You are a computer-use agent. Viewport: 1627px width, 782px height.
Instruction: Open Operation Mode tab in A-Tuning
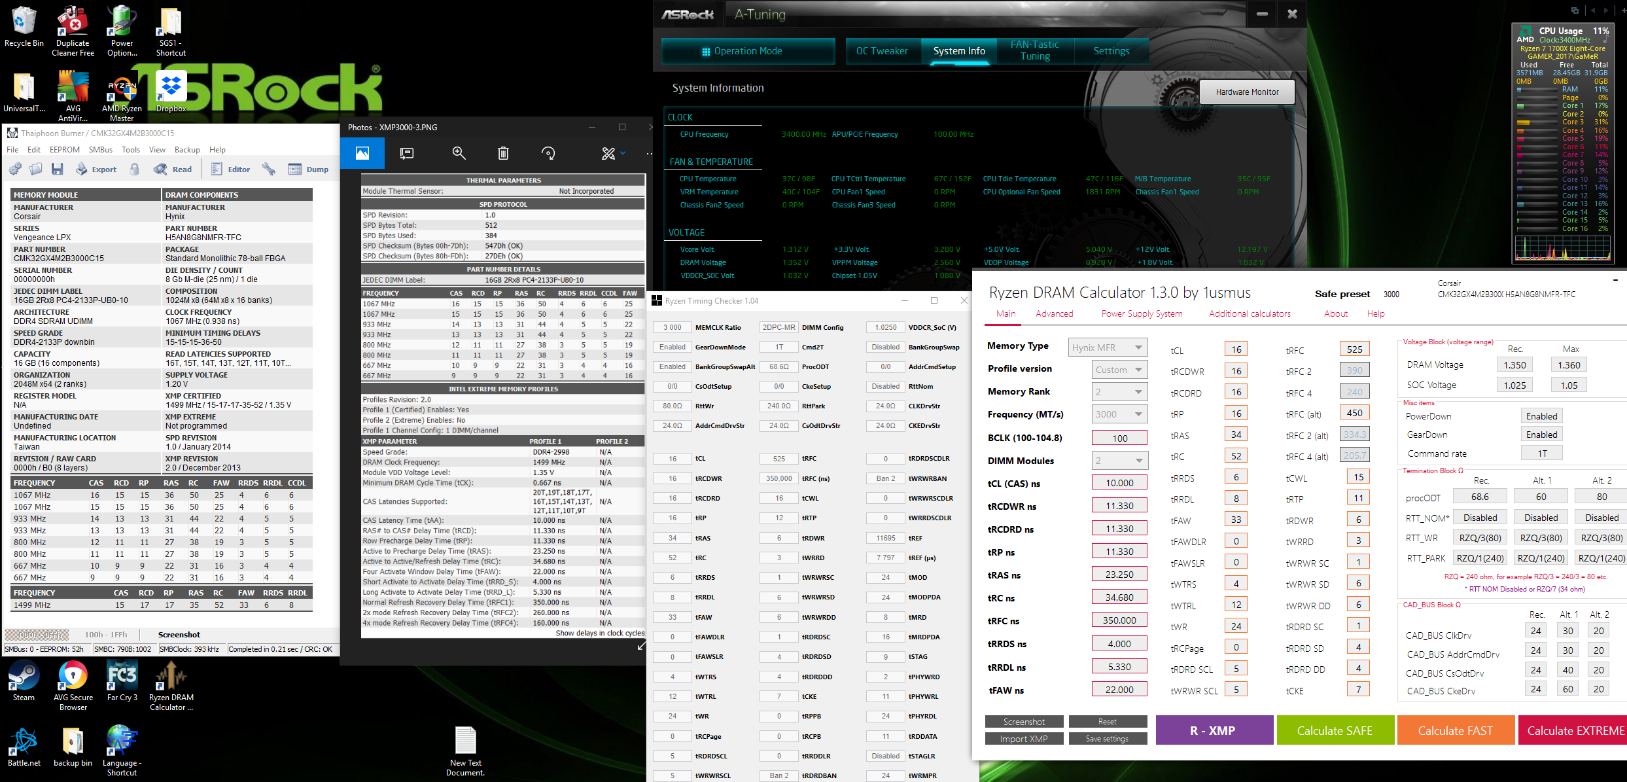pos(748,51)
